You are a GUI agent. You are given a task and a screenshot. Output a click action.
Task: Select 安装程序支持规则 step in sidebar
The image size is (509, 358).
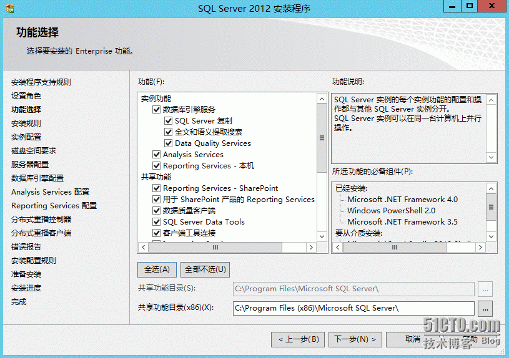pos(41,82)
